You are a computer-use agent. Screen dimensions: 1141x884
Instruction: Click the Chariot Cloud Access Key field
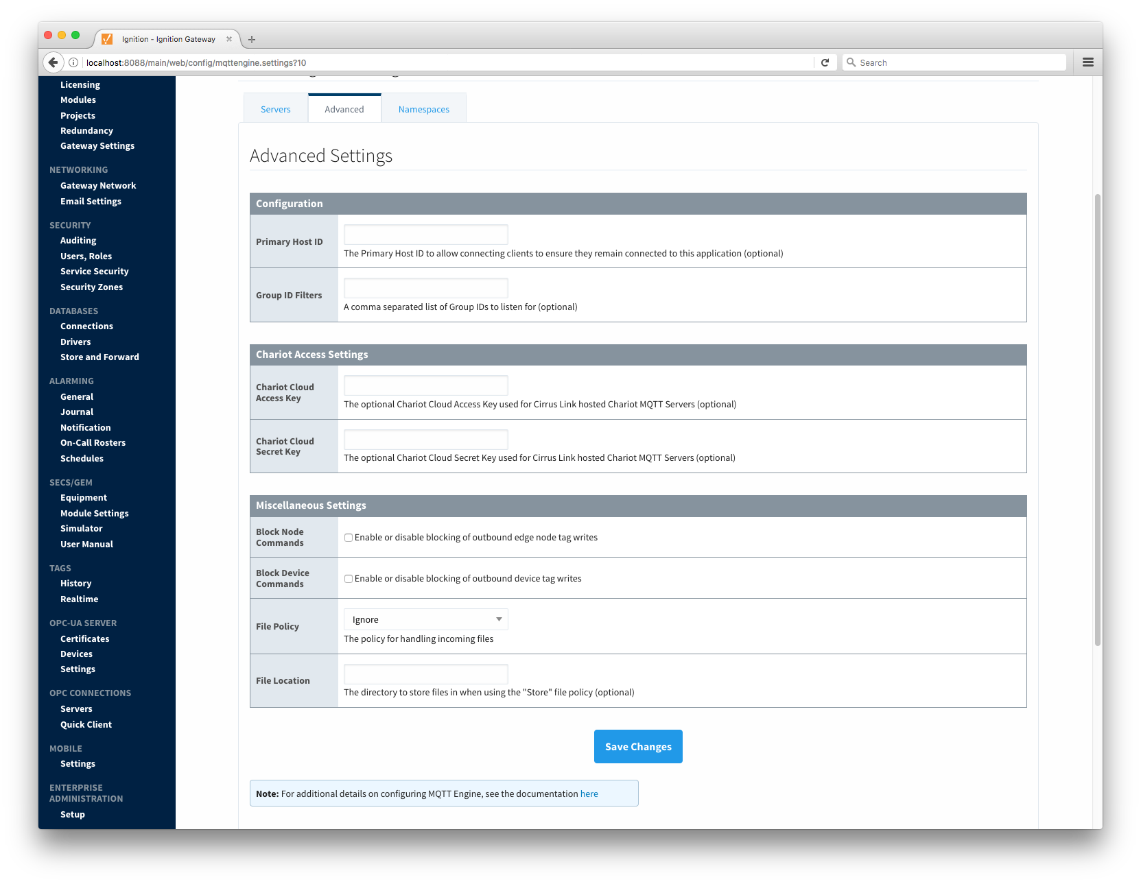425,385
